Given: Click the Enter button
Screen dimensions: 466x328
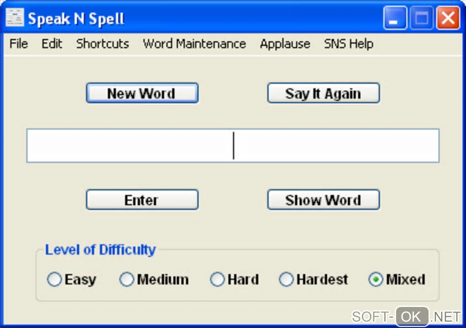Looking at the screenshot, I should tap(142, 200).
